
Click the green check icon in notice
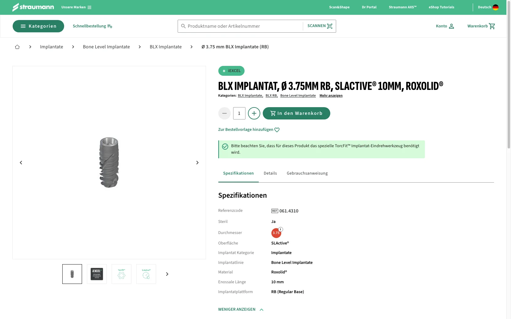coord(225,147)
